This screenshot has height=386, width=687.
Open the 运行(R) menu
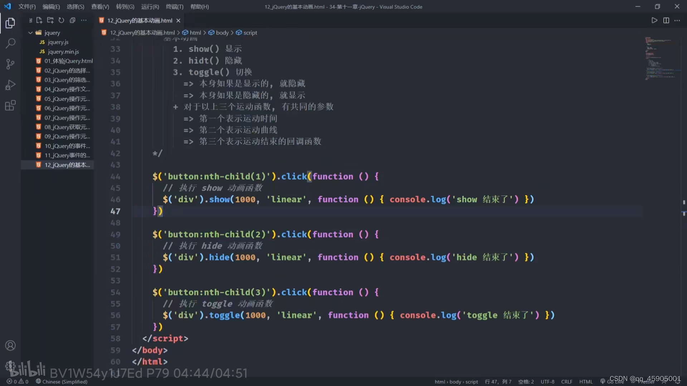[x=150, y=6]
